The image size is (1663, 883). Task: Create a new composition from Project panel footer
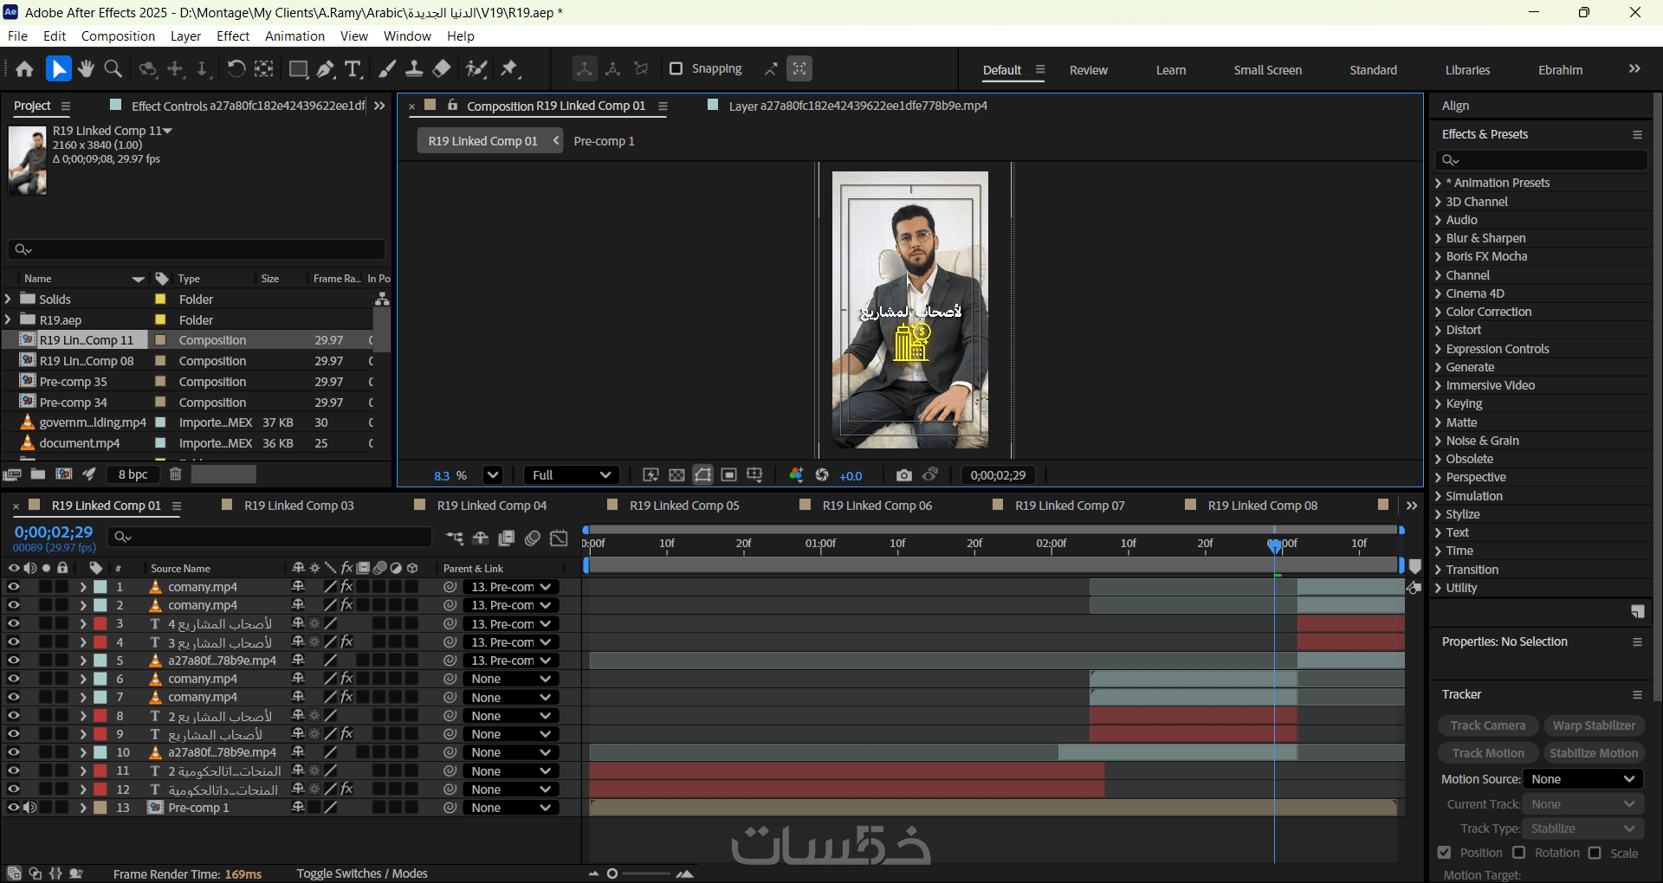tap(64, 474)
